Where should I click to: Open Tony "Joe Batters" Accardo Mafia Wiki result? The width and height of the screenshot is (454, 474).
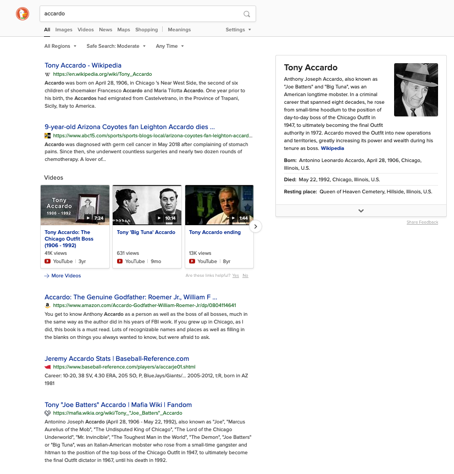pyautogui.click(x=118, y=405)
